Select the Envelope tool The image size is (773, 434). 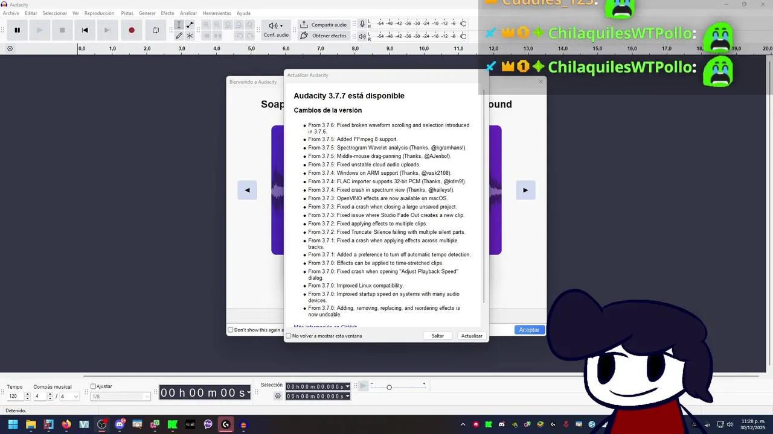tap(190, 25)
